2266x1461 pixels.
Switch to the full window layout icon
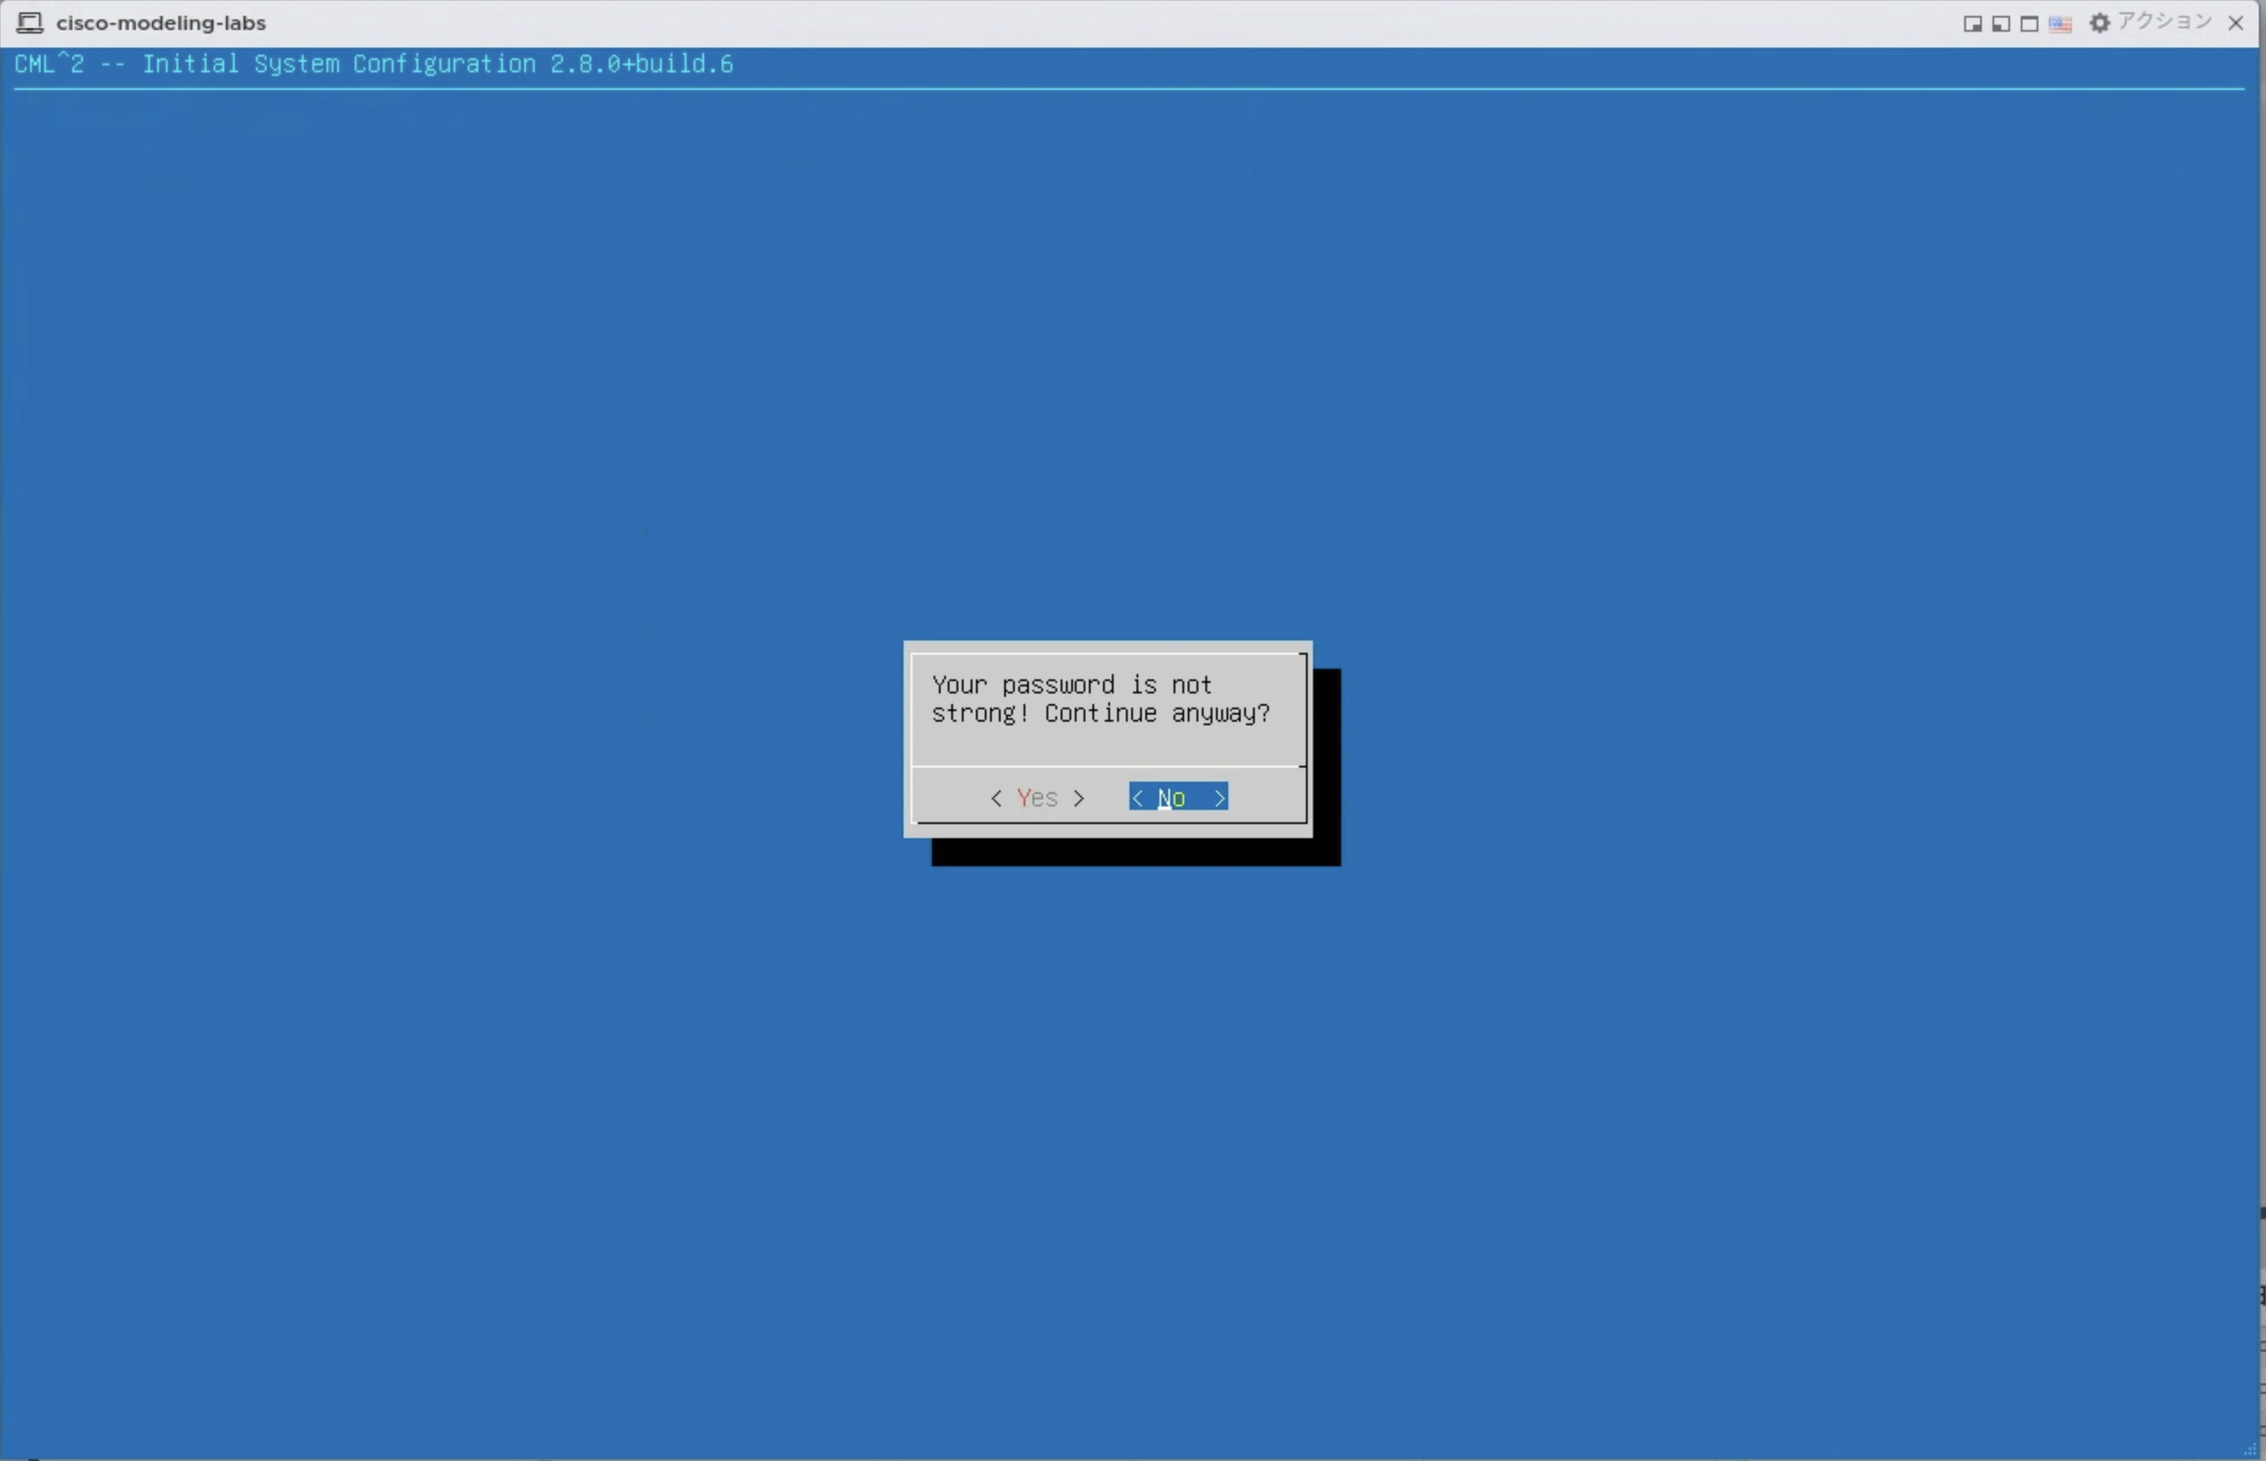pyautogui.click(x=2029, y=24)
